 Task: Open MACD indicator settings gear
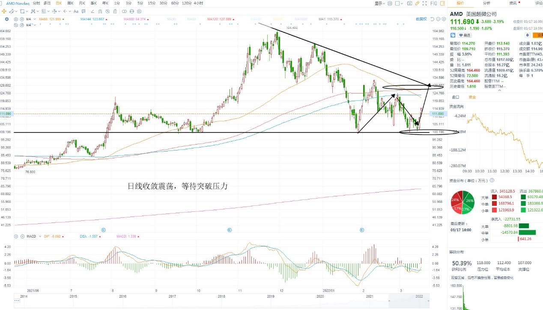pyautogui.click(x=16, y=236)
